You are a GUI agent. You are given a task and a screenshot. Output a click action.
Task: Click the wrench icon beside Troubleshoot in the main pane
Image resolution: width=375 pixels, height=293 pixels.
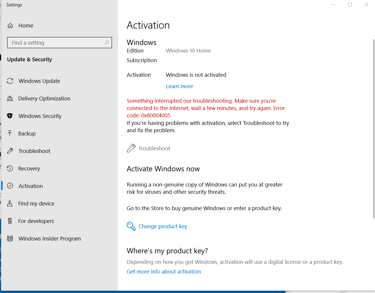131,148
